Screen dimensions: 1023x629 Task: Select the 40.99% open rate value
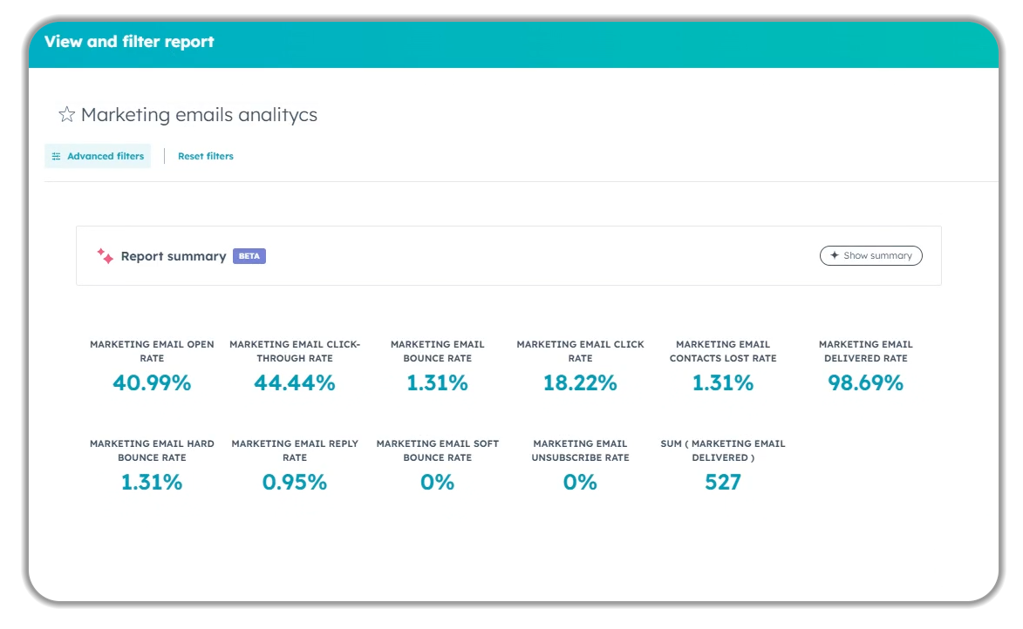152,382
